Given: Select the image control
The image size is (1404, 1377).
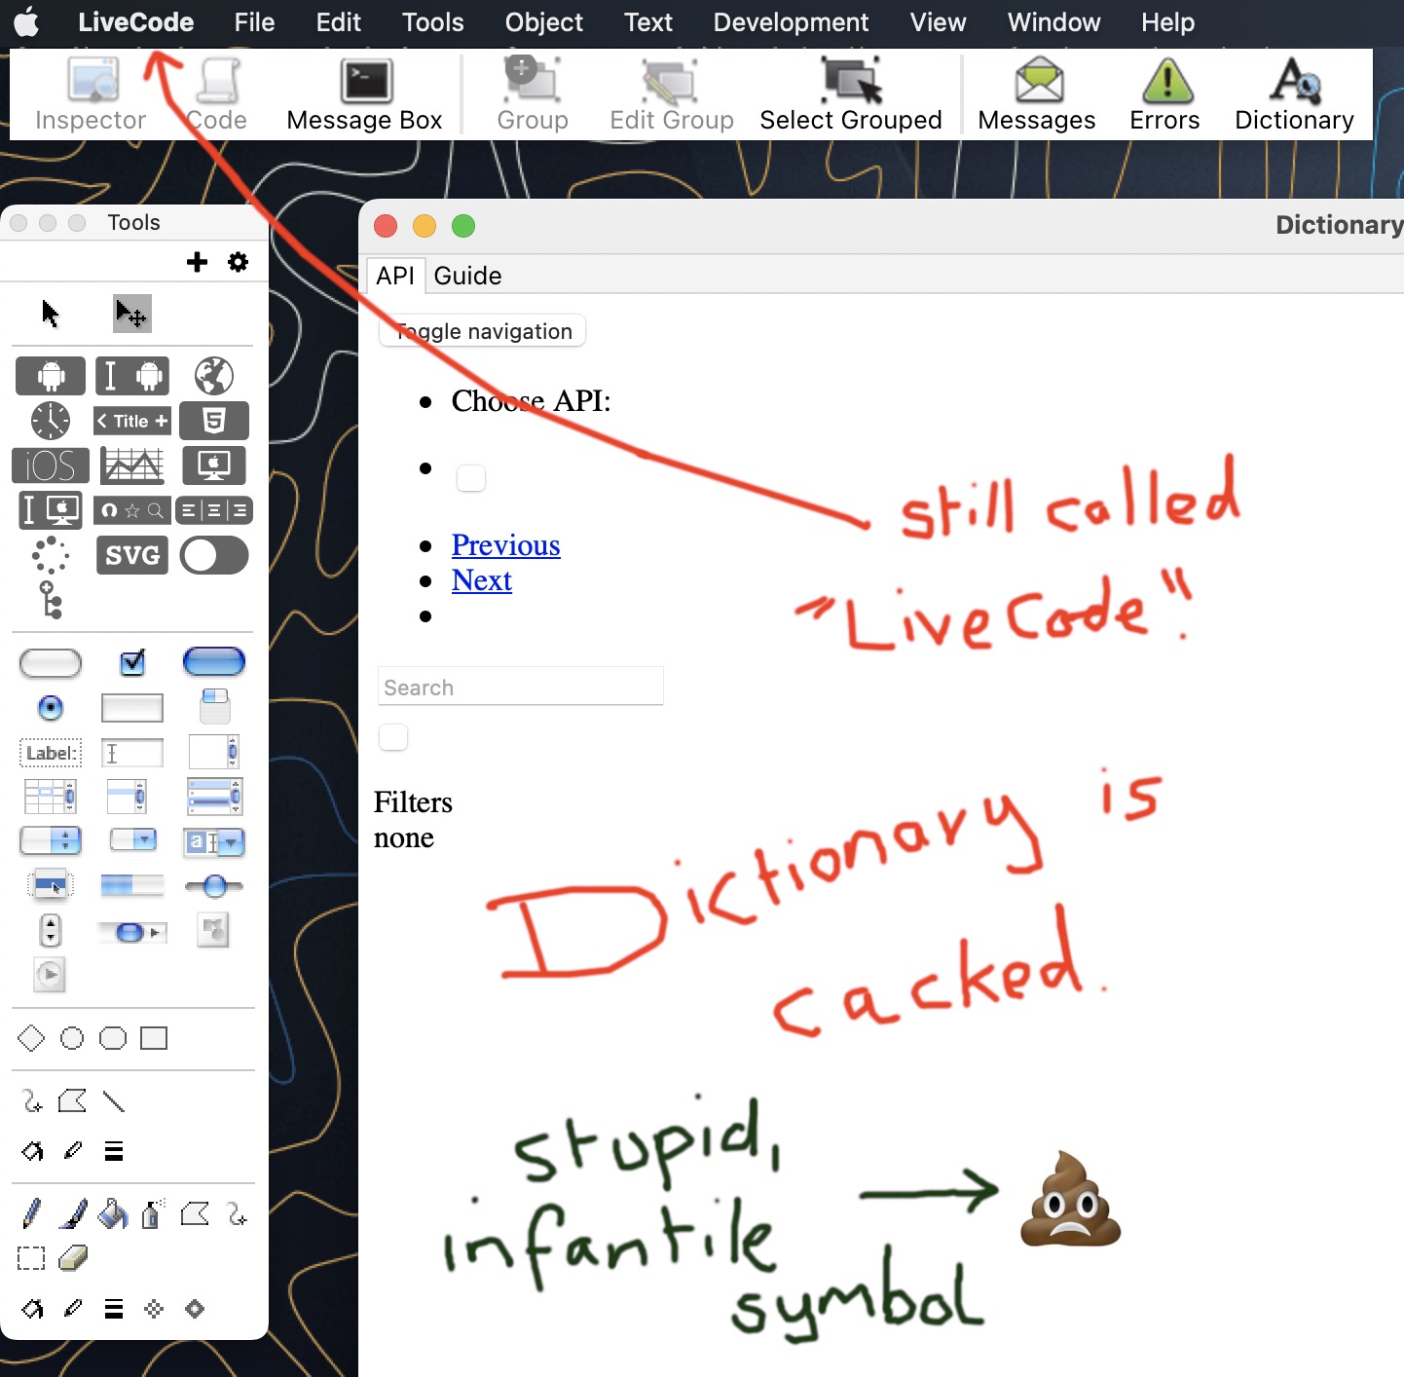Looking at the screenshot, I should 213,930.
